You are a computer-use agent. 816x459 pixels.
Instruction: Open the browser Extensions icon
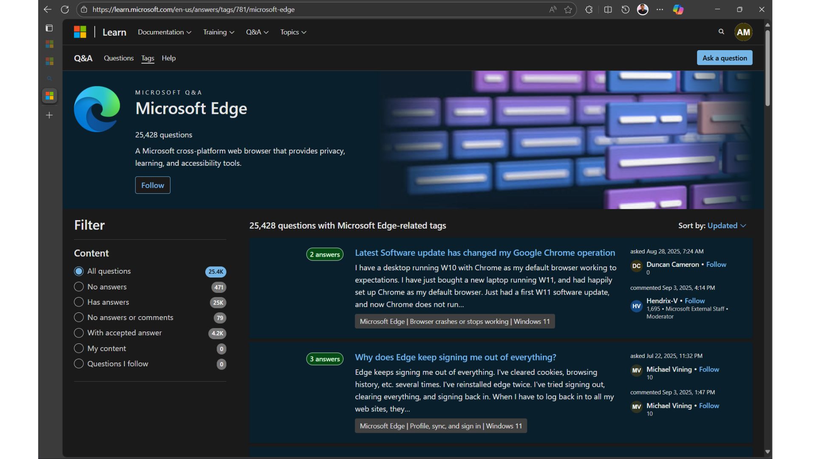pyautogui.click(x=589, y=9)
